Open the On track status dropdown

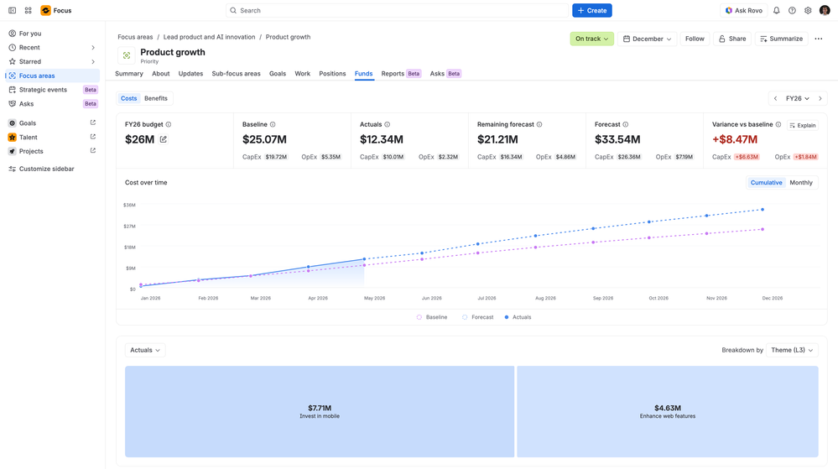click(591, 39)
